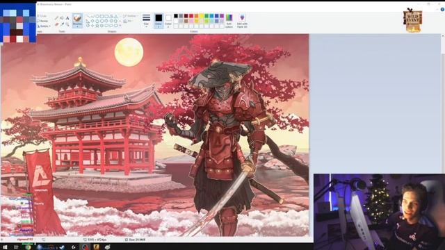Screen dimensions: 445x250
Task: Open Edit colors dialog
Action: (229, 21)
